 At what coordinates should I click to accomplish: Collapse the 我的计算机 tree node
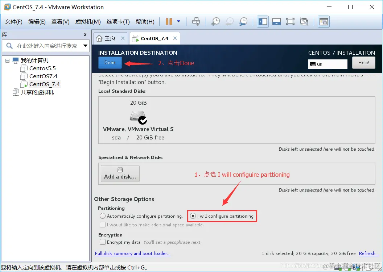7,60
